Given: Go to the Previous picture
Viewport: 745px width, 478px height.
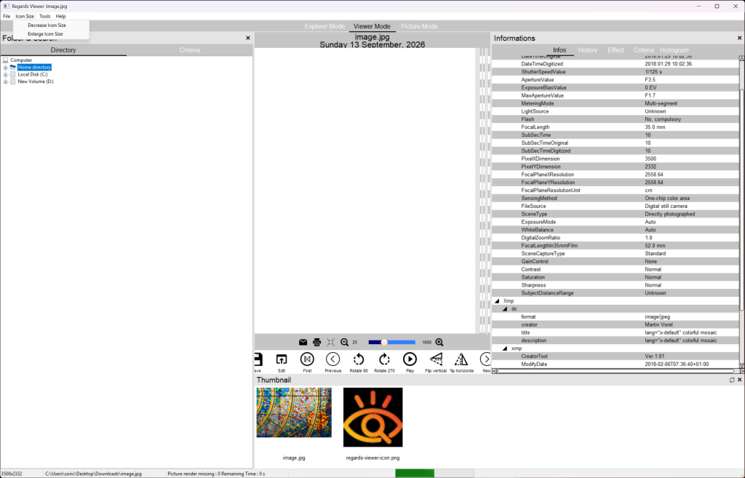Looking at the screenshot, I should coord(333,359).
